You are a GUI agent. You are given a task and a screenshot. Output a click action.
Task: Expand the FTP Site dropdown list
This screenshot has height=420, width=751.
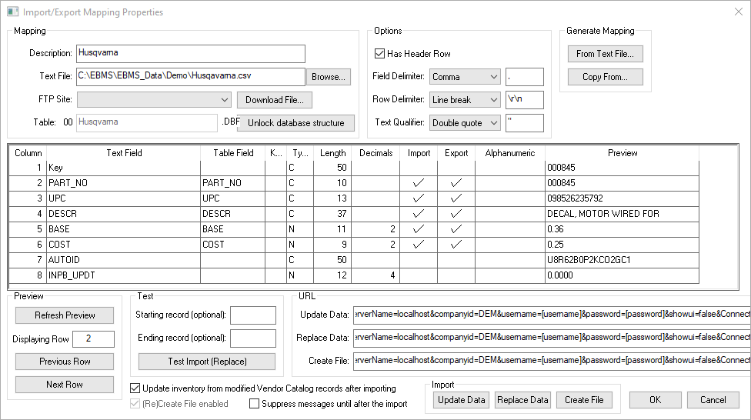coord(224,100)
